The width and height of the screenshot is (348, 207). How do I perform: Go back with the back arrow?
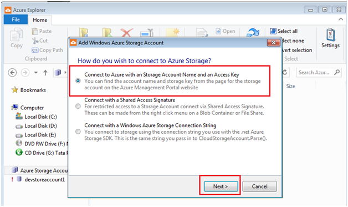click(x=12, y=73)
